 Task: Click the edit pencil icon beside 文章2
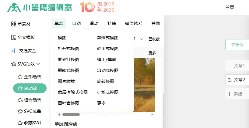(230, 80)
